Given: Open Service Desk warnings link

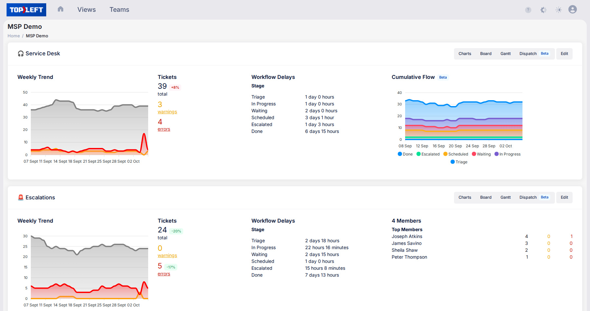Looking at the screenshot, I should 167,112.
